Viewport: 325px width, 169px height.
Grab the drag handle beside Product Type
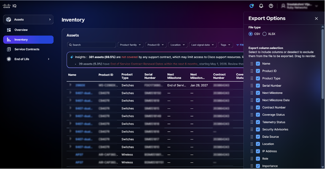[x=252, y=78]
